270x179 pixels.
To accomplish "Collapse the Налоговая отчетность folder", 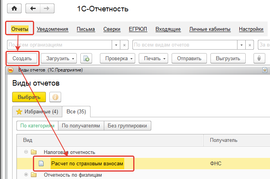I will pos(26,152).
